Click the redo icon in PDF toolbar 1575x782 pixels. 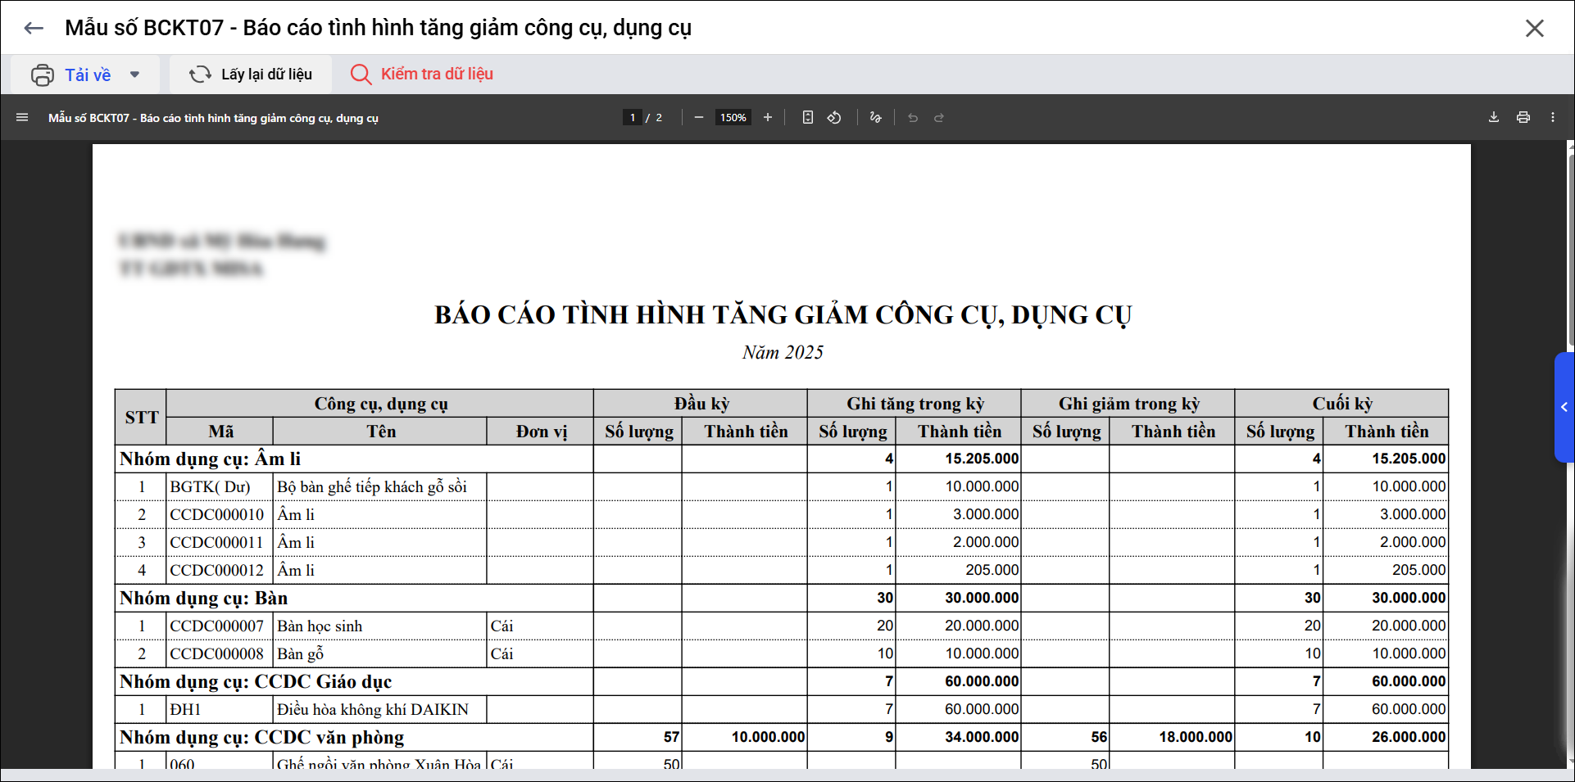click(x=939, y=118)
